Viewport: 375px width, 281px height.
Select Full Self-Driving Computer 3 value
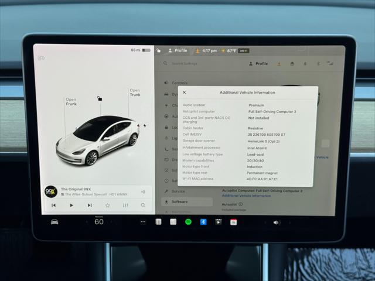coord(272,112)
